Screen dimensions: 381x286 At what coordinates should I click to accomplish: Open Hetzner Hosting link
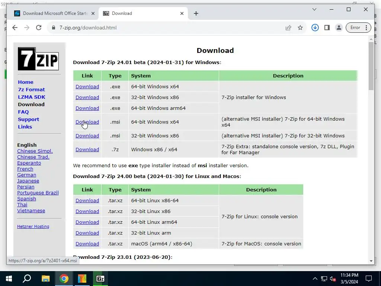pos(33,226)
